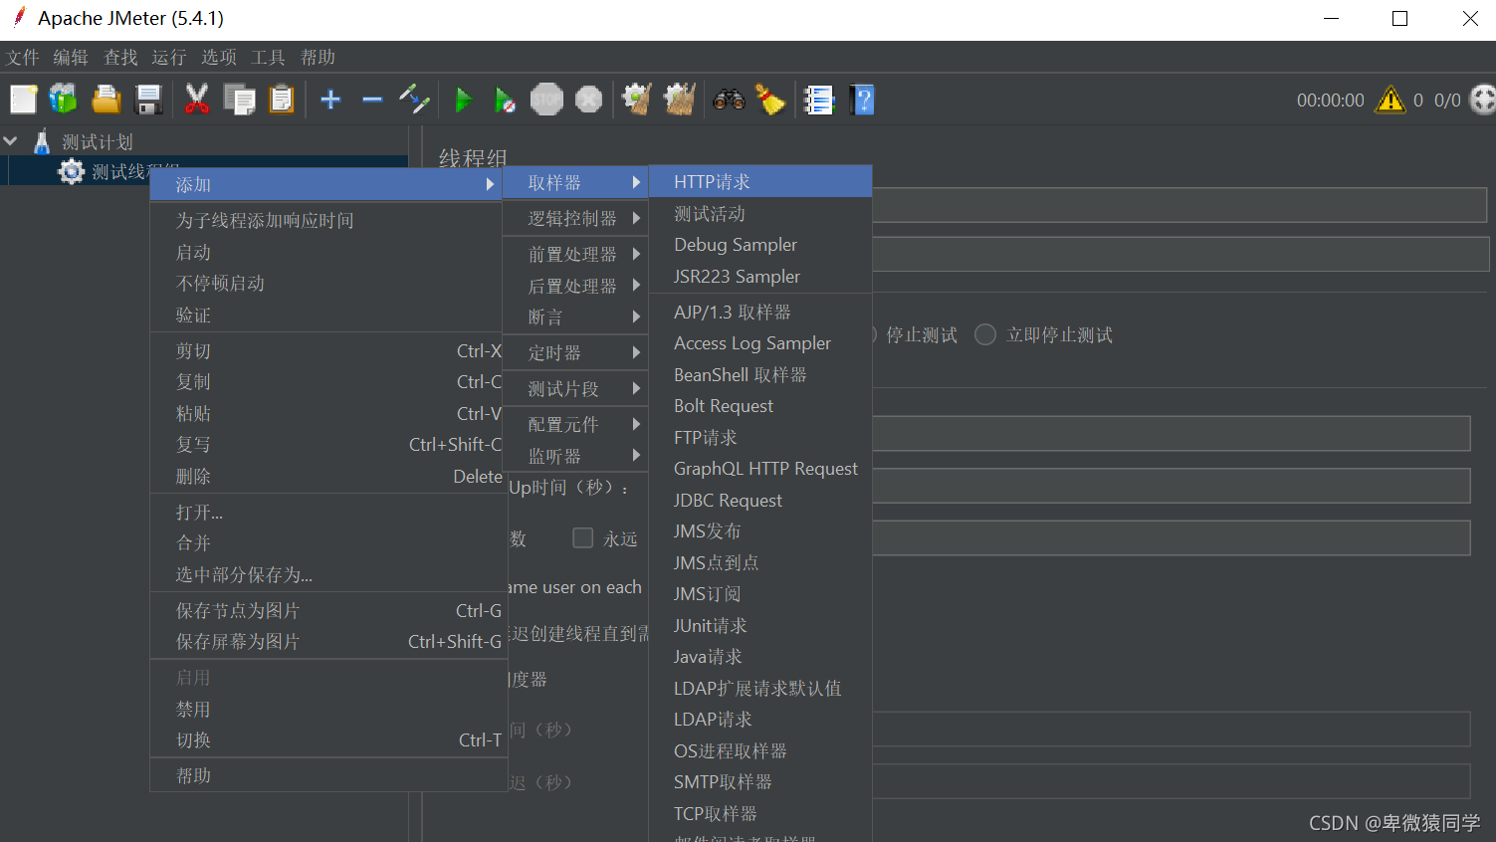Choose JDBC Request sampler
The height and width of the screenshot is (842, 1496).
[x=760, y=500]
